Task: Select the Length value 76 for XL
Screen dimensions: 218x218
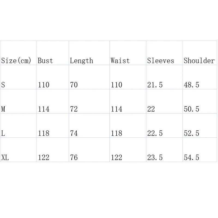Action: tap(74, 158)
